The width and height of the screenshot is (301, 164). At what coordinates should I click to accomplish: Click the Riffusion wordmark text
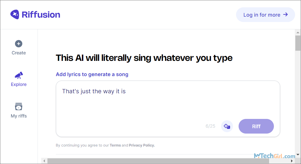tap(41, 15)
